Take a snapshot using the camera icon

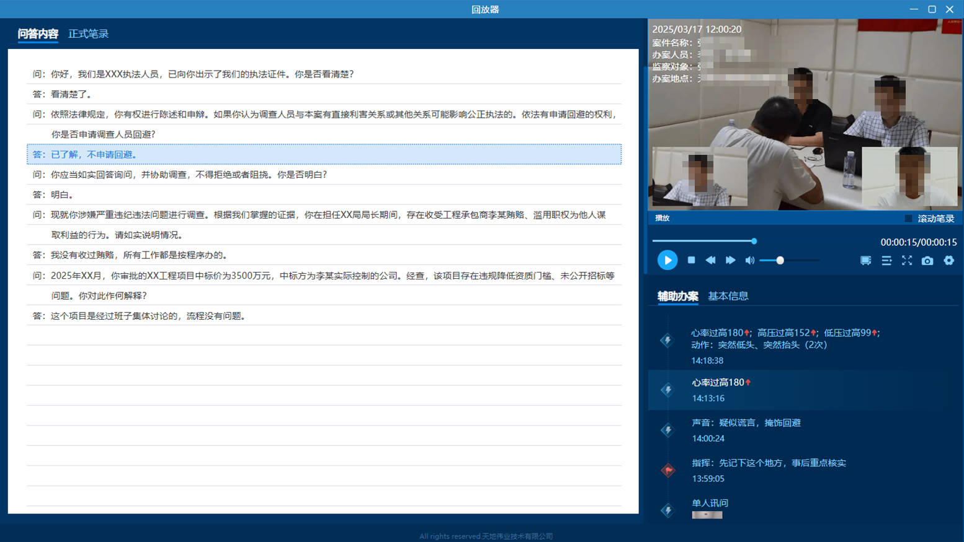(x=927, y=261)
